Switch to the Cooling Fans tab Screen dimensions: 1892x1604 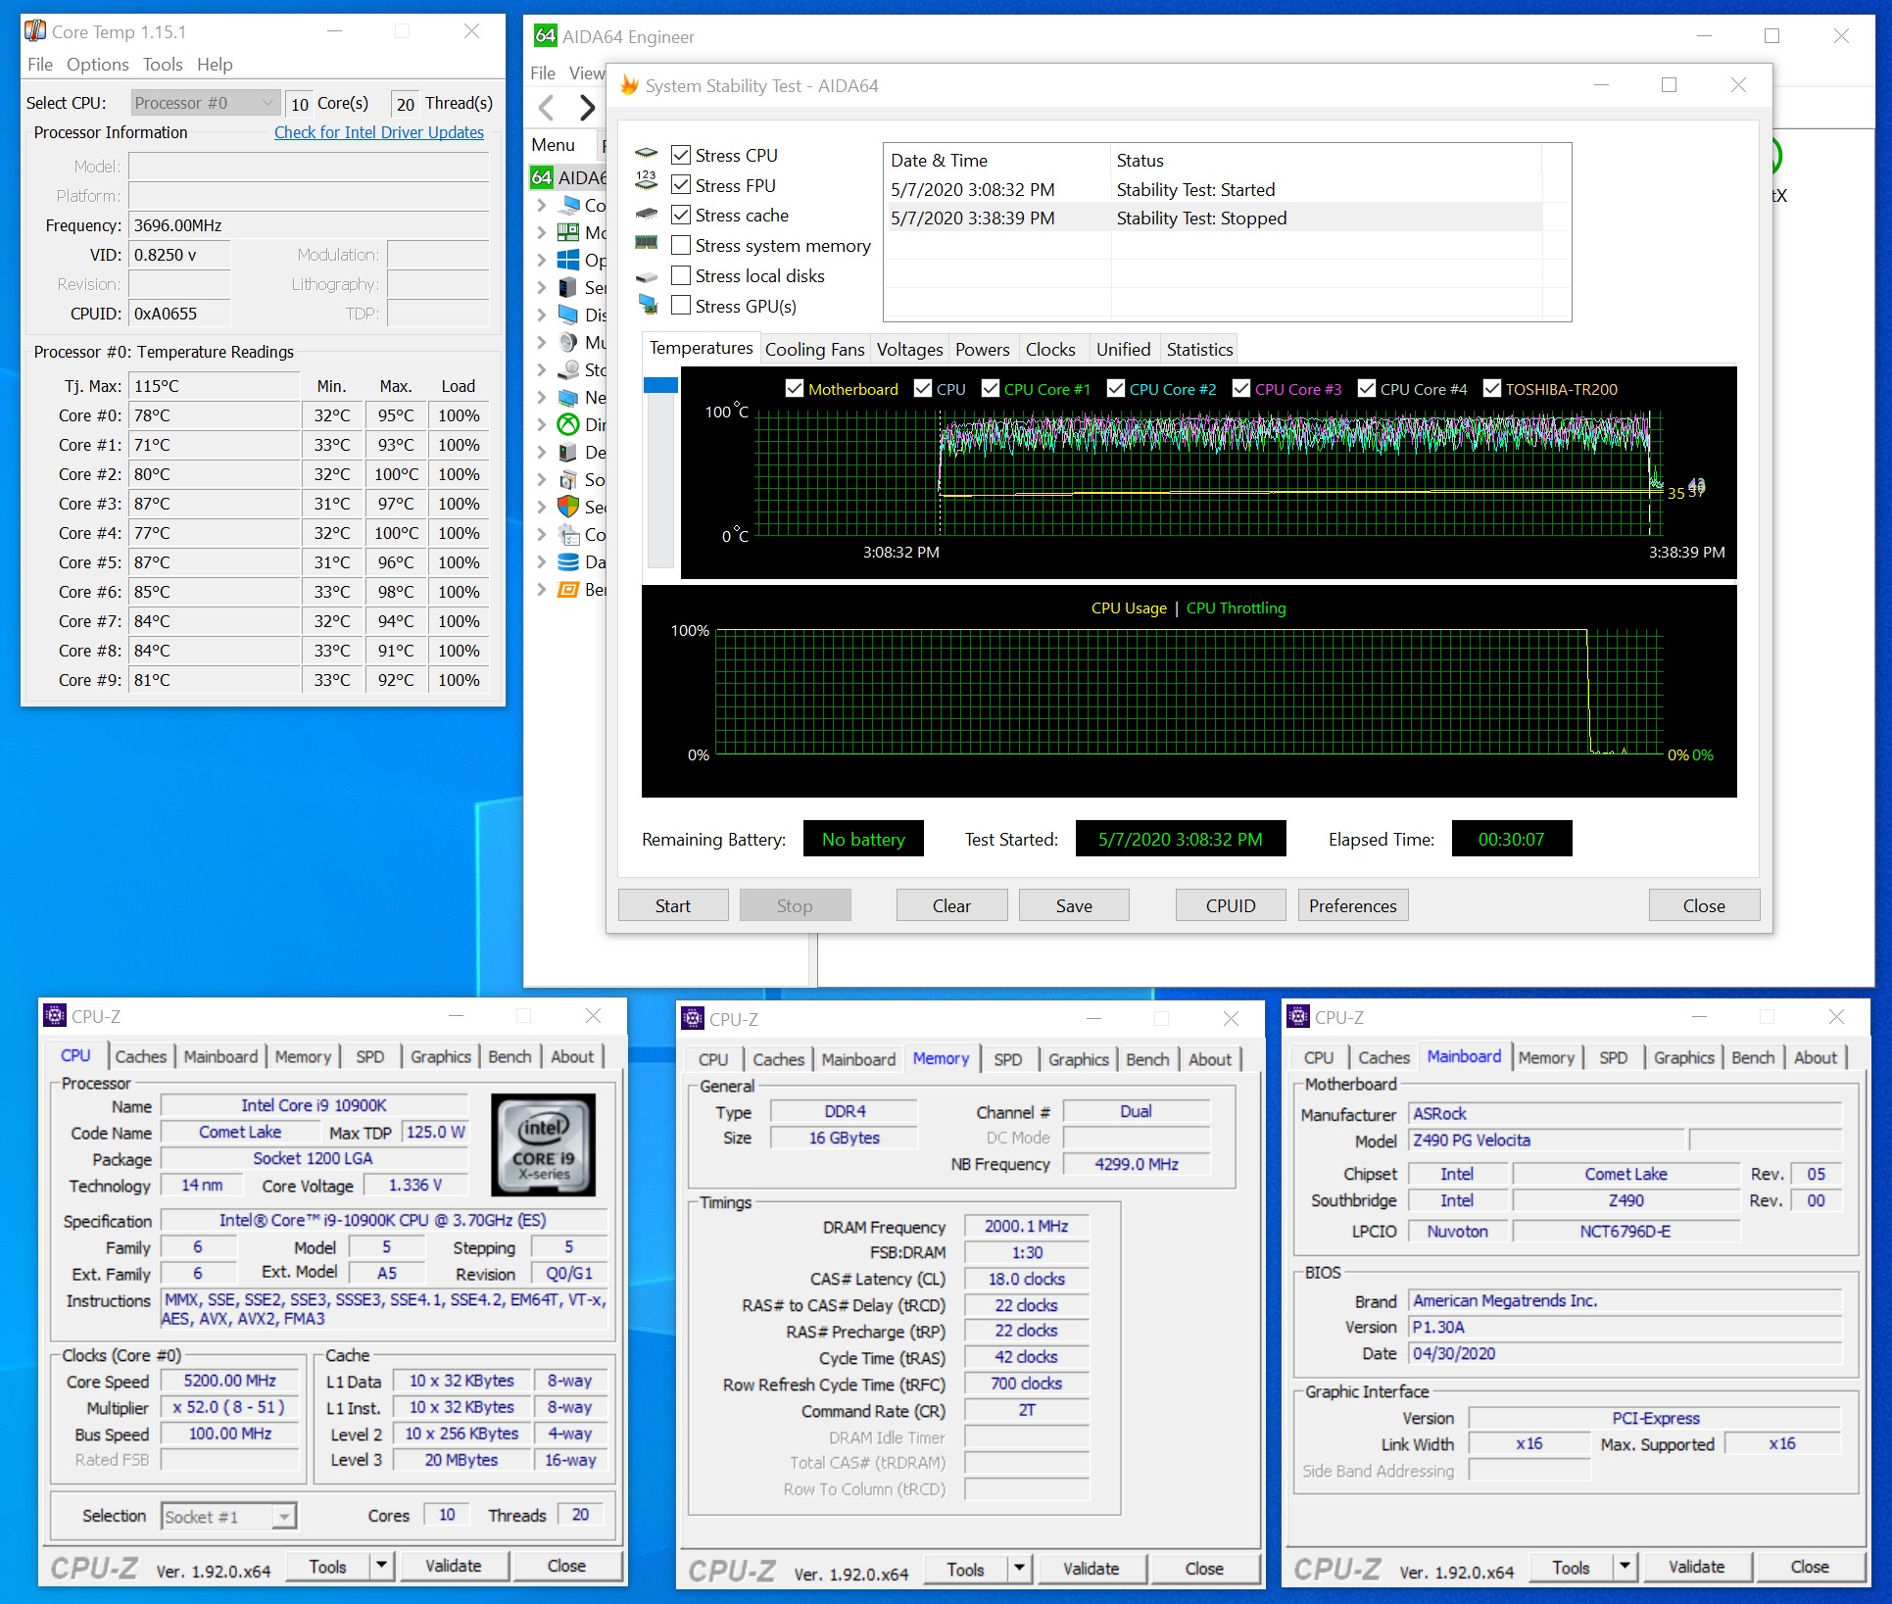815,350
